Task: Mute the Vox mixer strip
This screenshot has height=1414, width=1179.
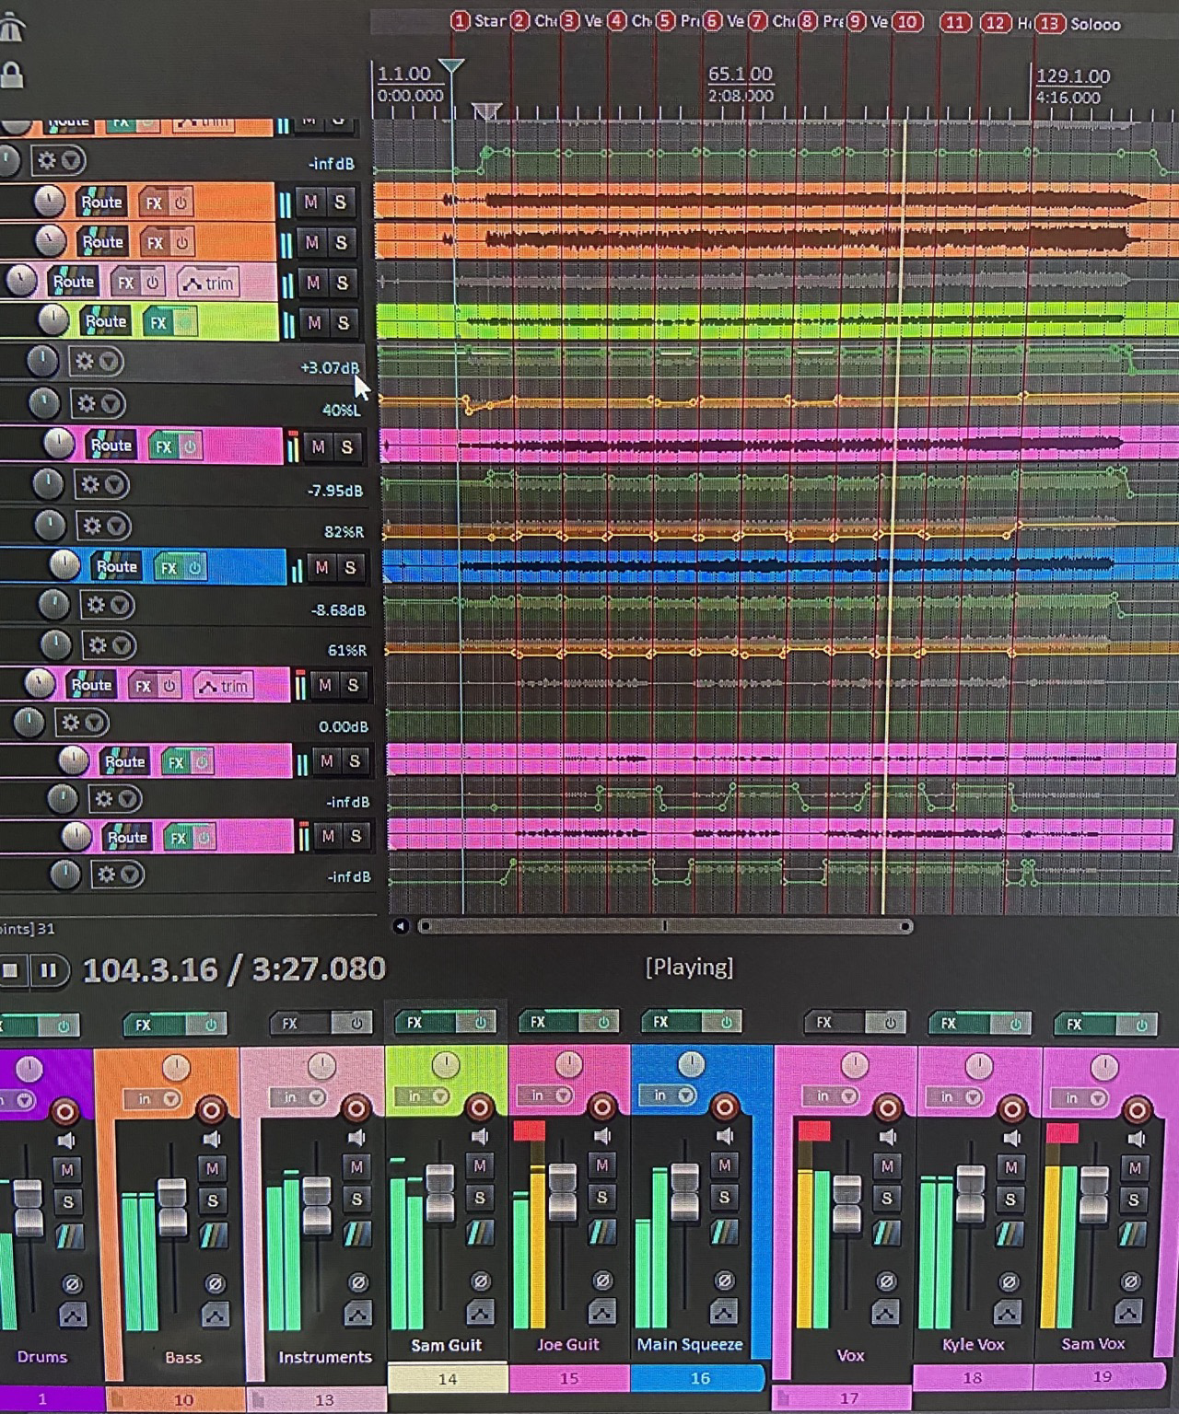Action: (x=887, y=1166)
